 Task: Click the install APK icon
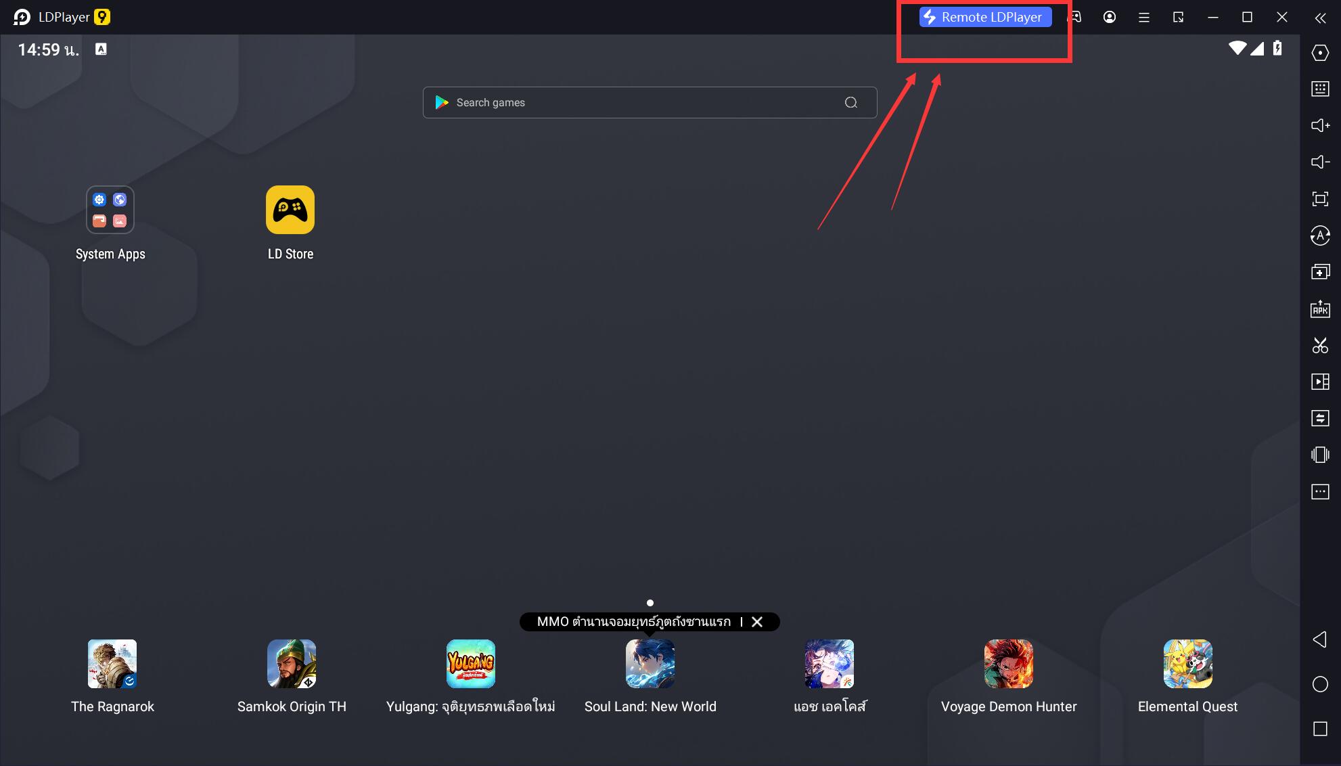(1320, 309)
